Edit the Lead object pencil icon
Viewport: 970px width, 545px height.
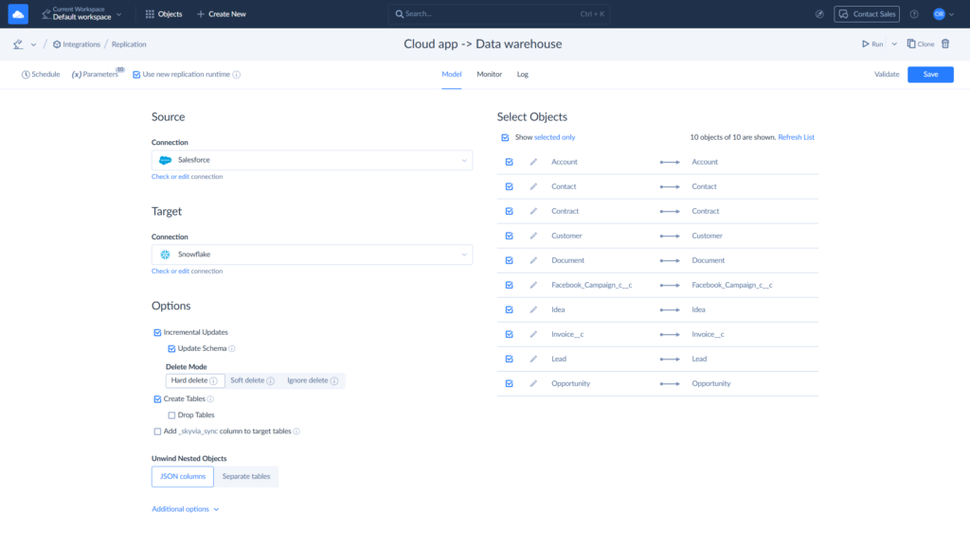click(533, 359)
